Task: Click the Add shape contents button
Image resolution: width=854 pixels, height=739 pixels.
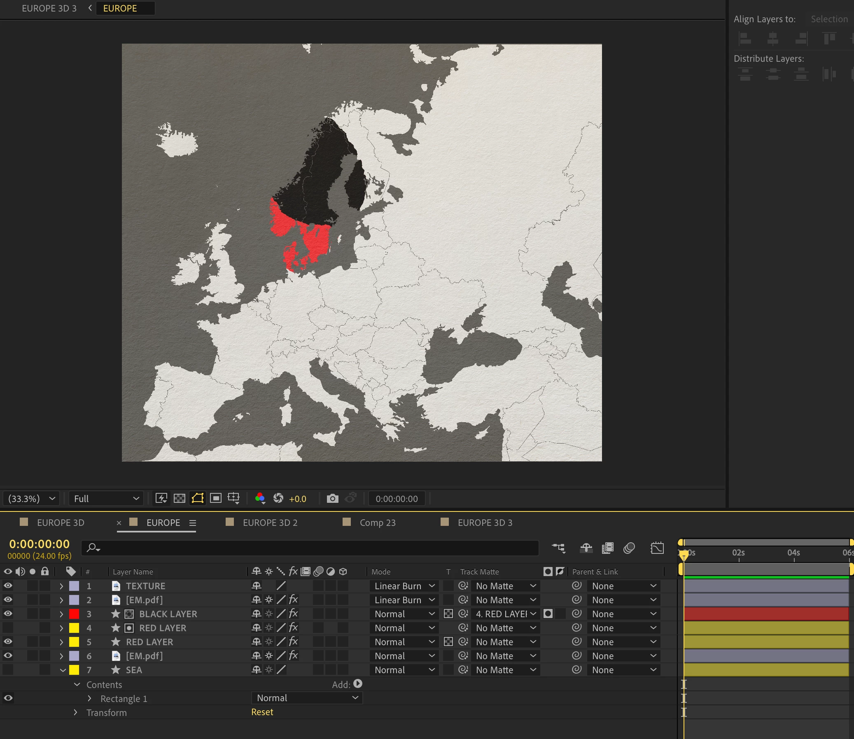Action: (x=358, y=684)
